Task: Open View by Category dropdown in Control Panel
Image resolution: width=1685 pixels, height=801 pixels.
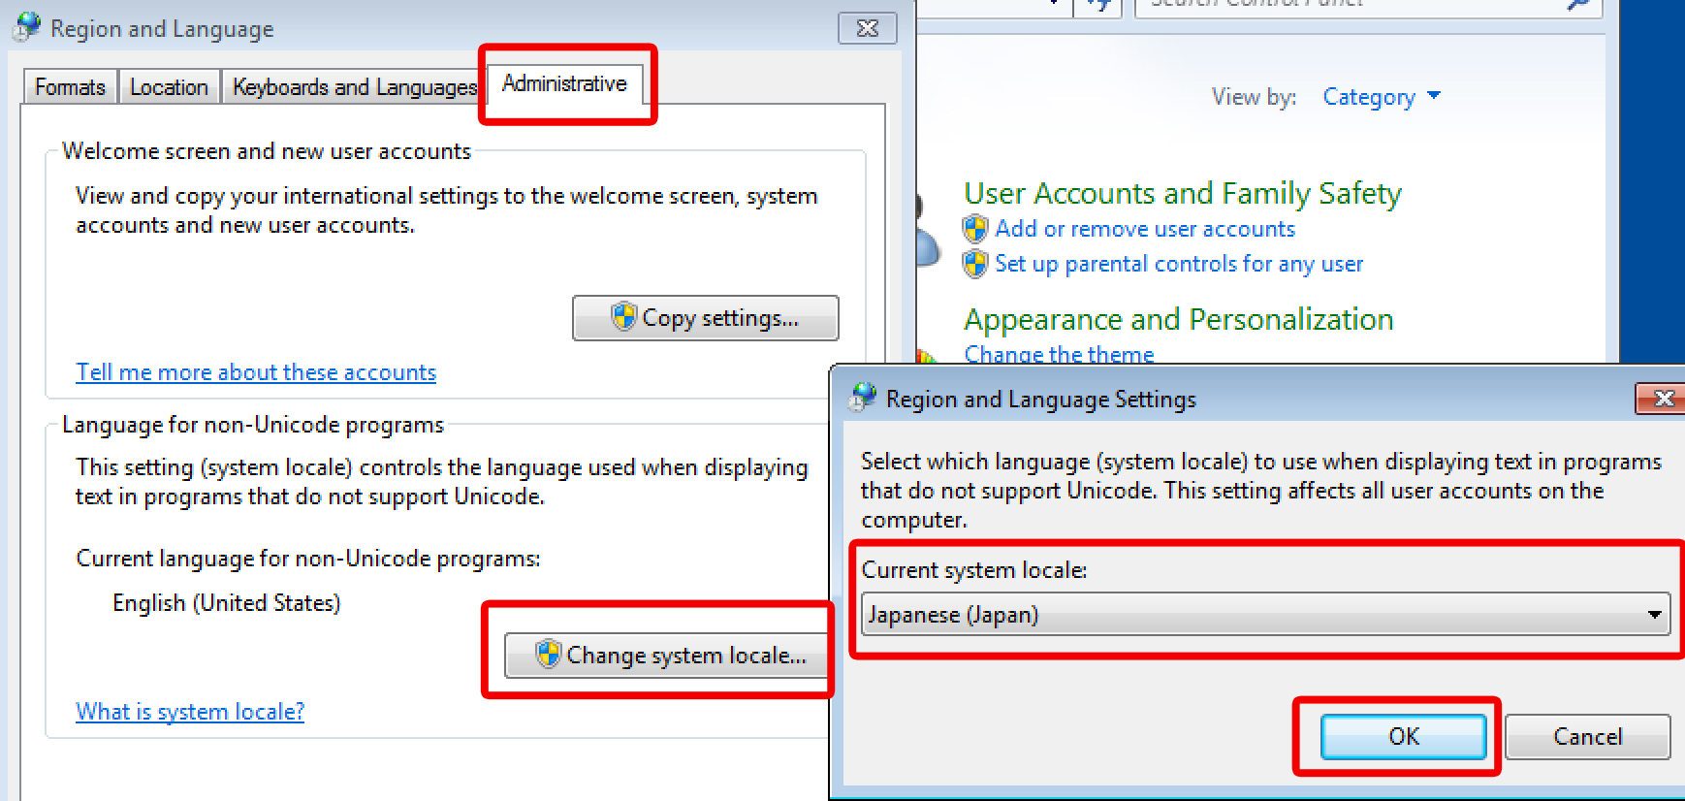Action: click(x=1381, y=97)
